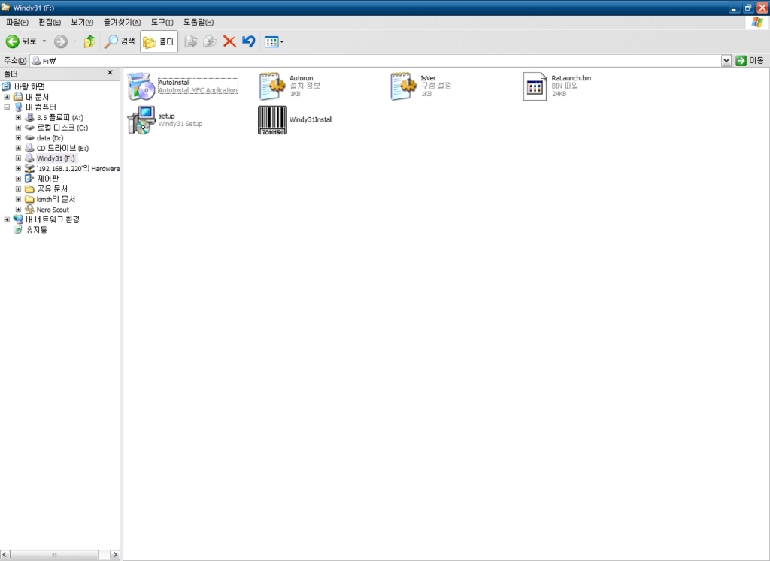Select Windy31 (F:) in folder tree
The height and width of the screenshot is (561, 770).
(x=56, y=158)
